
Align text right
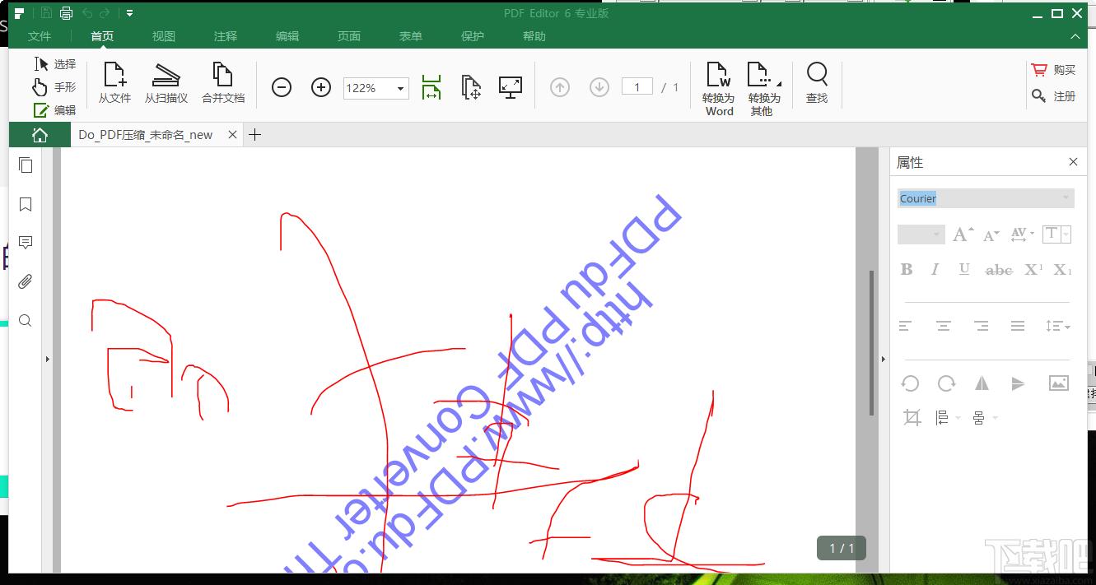981,327
